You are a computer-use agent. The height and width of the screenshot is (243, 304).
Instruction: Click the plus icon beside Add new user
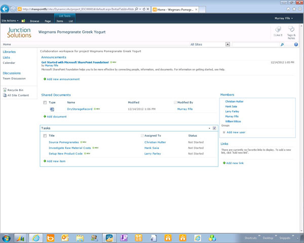pos(224,132)
